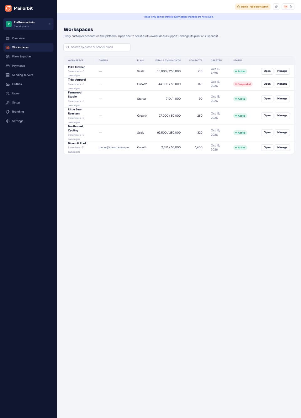Open the Mika Kitchen workspace
The height and width of the screenshot is (418, 301).
click(267, 71)
